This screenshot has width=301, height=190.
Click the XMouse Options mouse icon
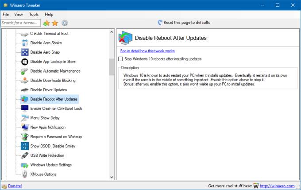pyautogui.click(x=25, y=174)
